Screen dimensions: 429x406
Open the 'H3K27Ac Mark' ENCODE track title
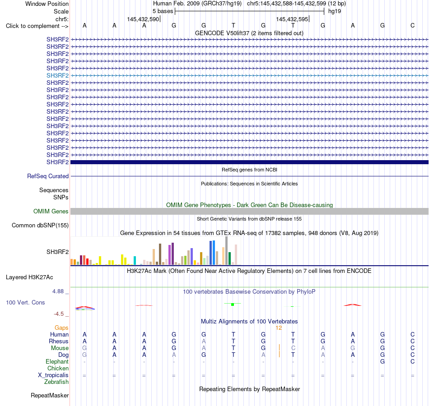point(249,271)
